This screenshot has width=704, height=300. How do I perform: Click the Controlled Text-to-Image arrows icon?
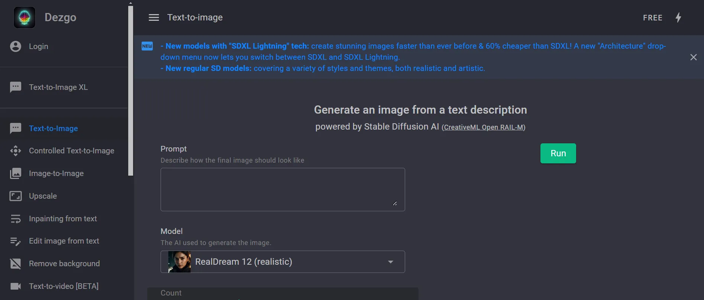(16, 151)
